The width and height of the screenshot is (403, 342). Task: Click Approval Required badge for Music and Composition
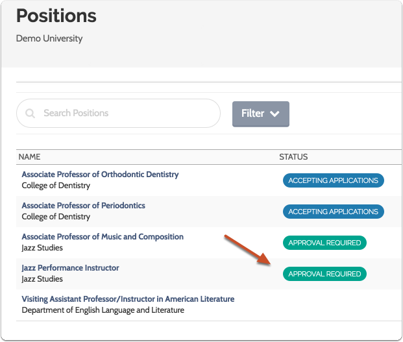[324, 243]
